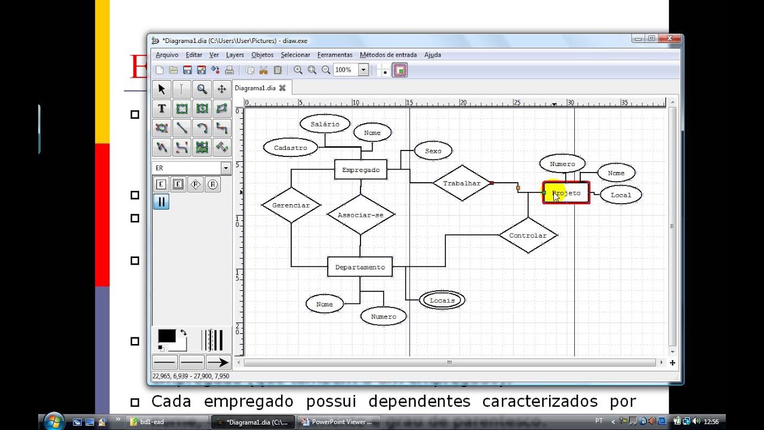This screenshot has height=430, width=764.
Task: Print the diagram using the printer icon
Action: pyautogui.click(x=229, y=70)
